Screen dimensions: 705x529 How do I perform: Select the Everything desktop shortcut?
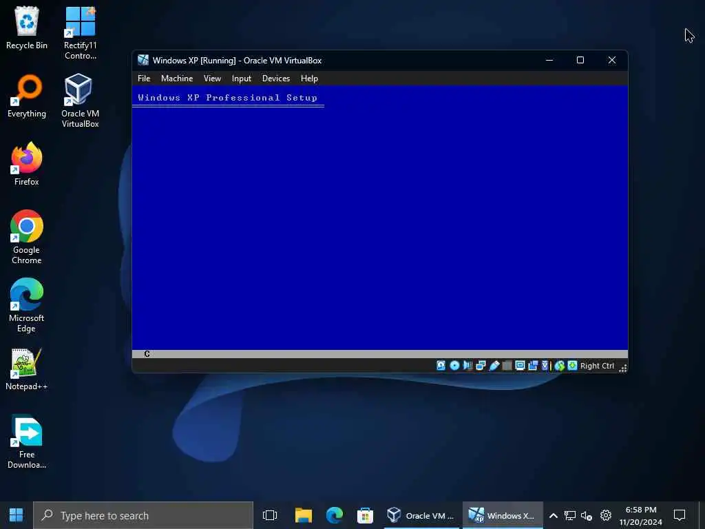pos(27,96)
